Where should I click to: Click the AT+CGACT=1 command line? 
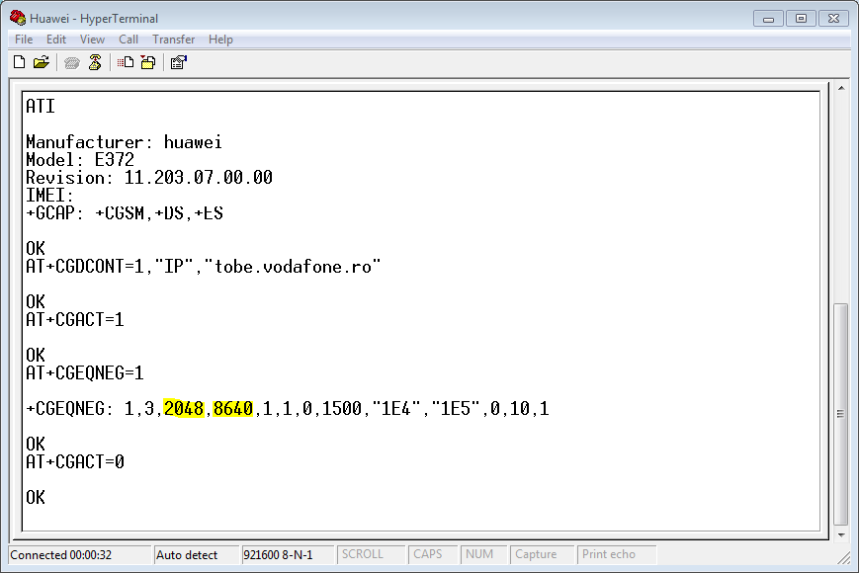[x=75, y=320]
